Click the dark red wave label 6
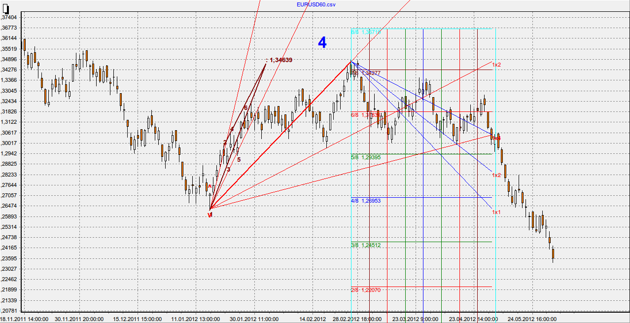Viewport: 630px width, 323px height. [245, 108]
